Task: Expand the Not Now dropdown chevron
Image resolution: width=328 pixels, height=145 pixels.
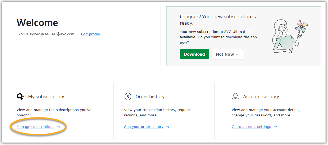Action: coord(237,54)
